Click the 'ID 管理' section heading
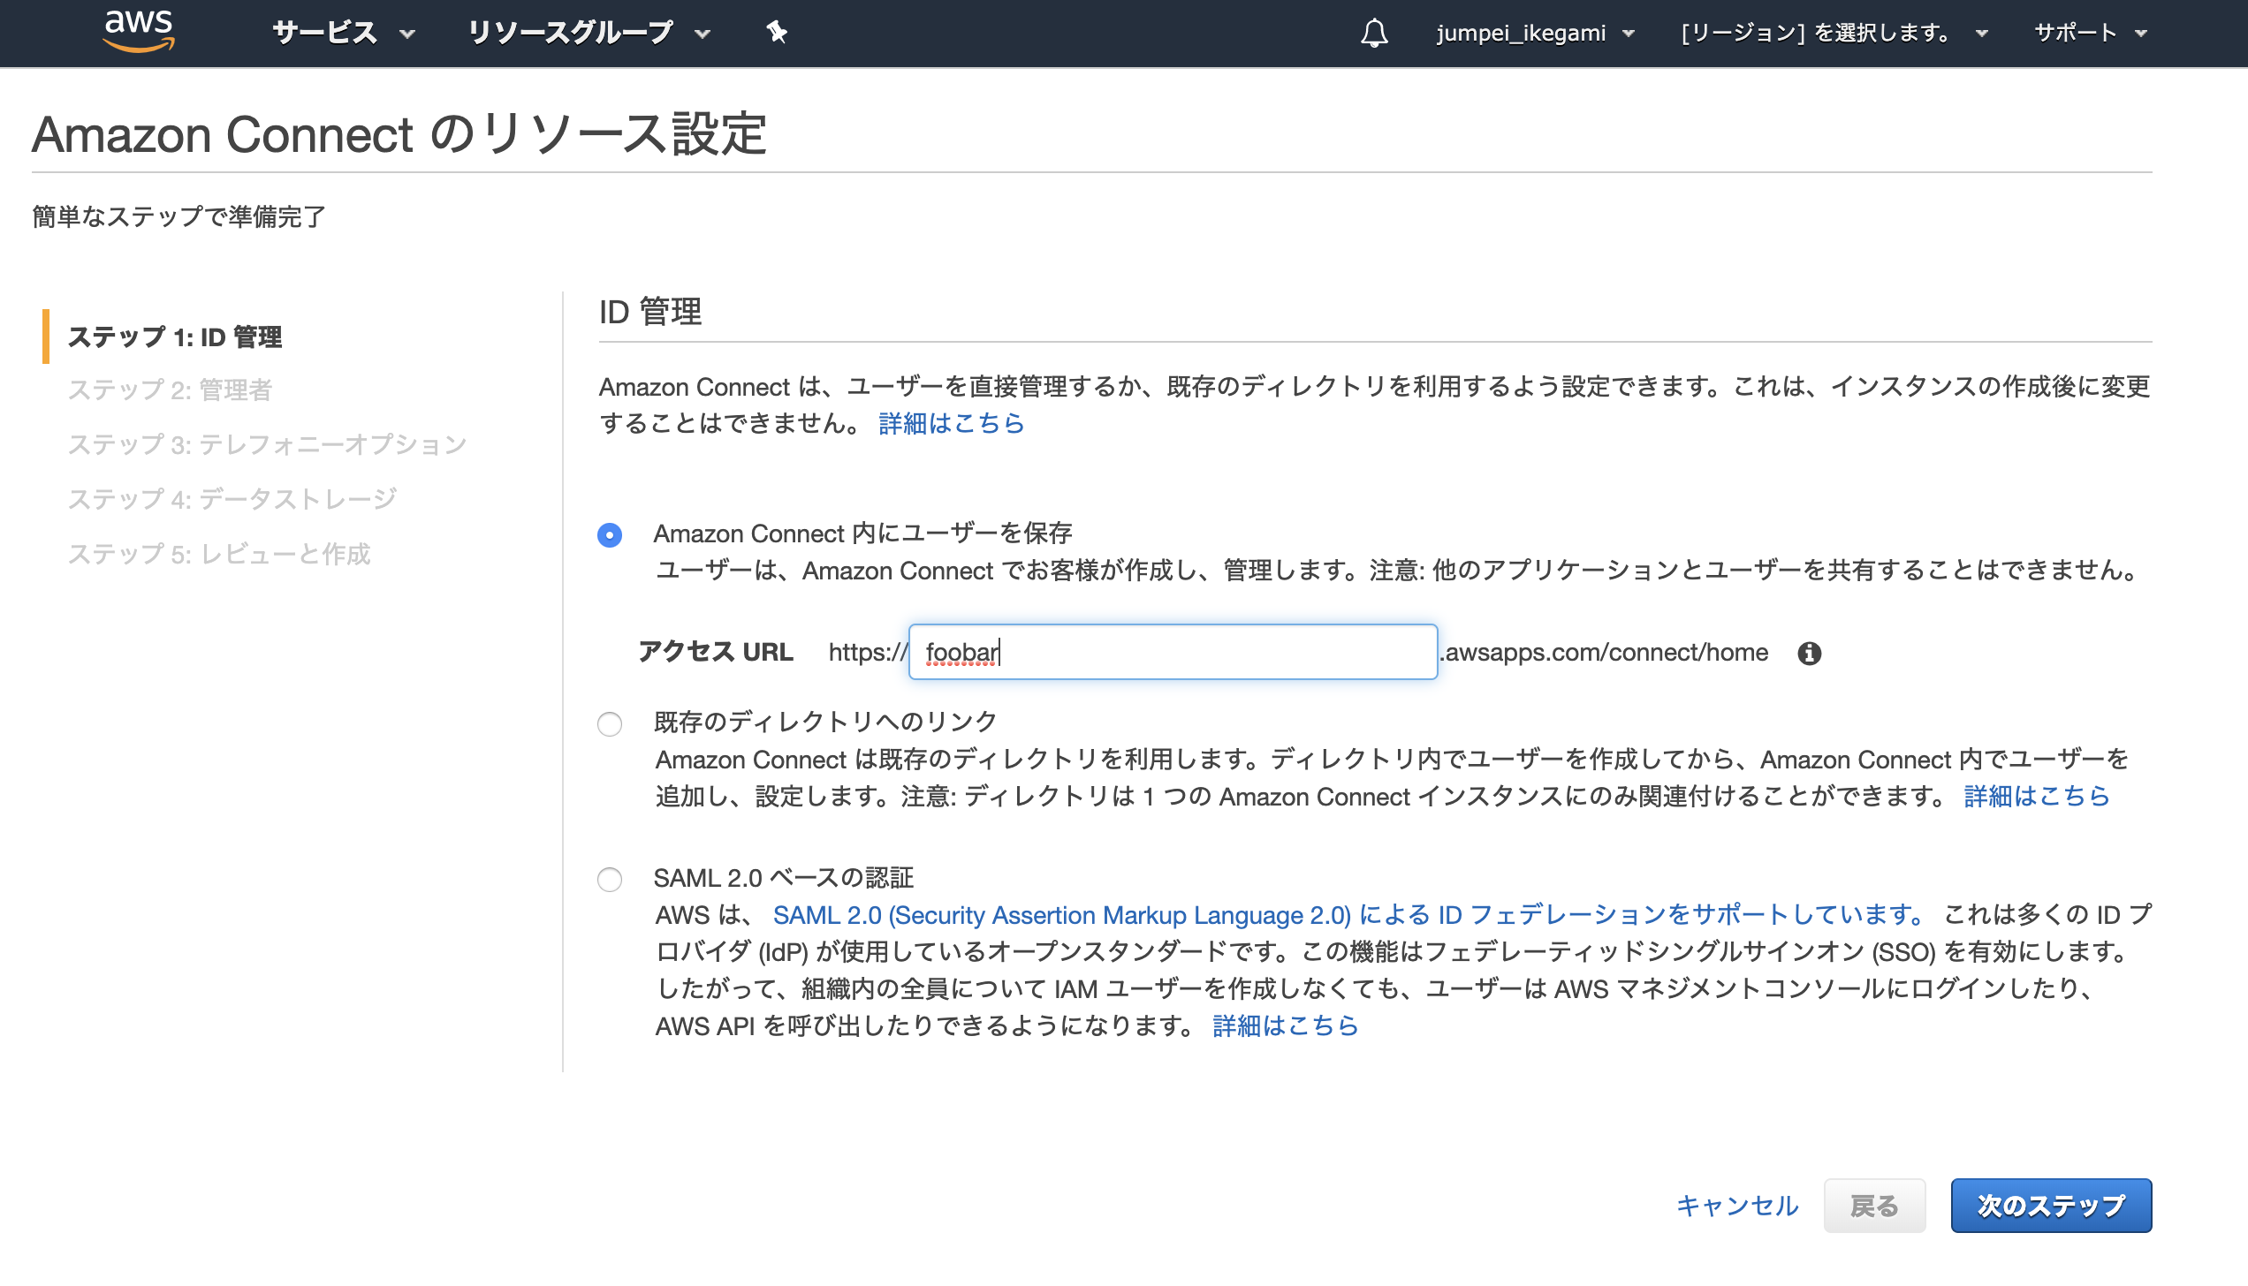 pos(650,312)
